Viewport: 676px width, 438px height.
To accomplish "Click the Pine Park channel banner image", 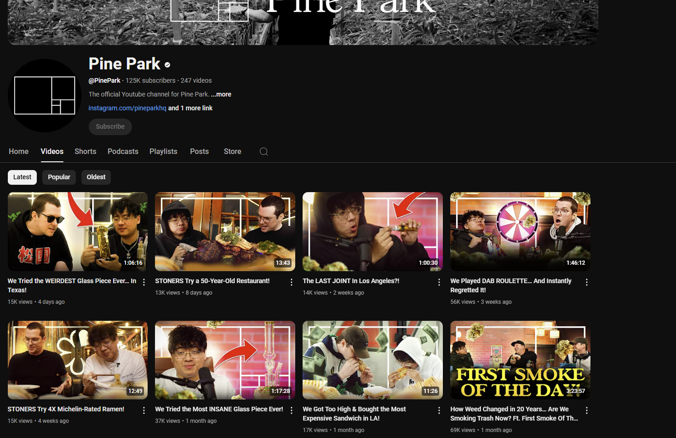I will point(303,22).
